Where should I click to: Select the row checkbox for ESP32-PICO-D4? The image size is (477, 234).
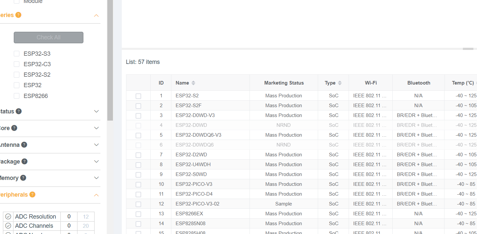click(138, 194)
